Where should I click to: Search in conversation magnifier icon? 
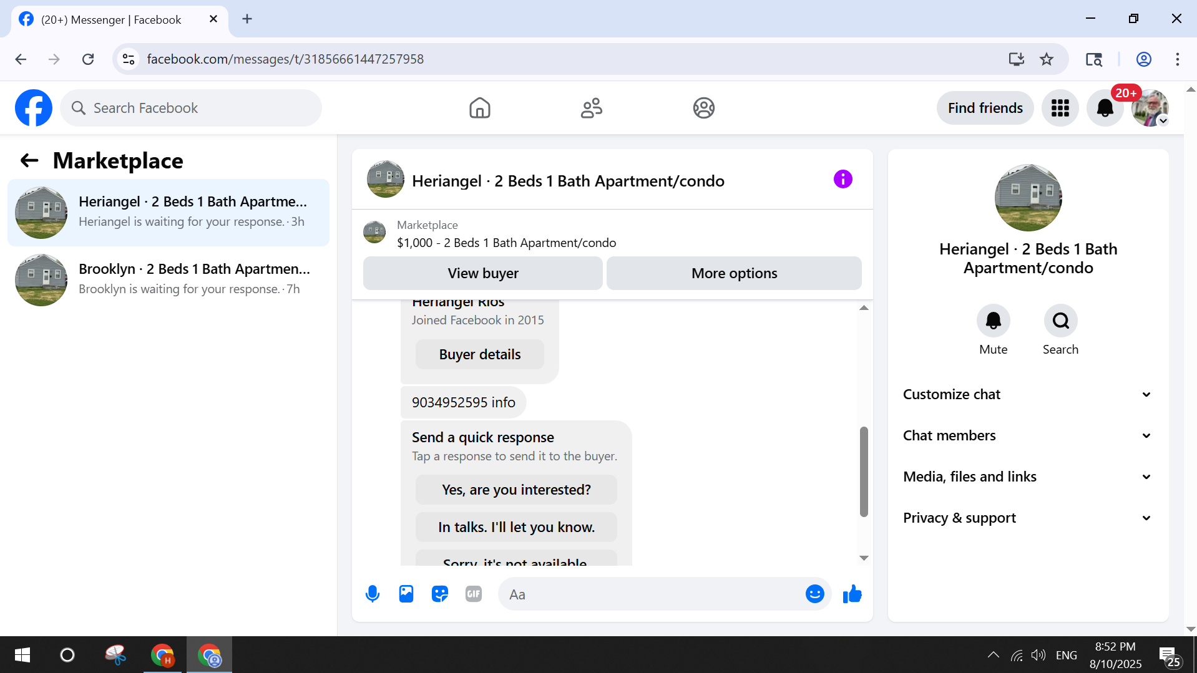coord(1060,321)
